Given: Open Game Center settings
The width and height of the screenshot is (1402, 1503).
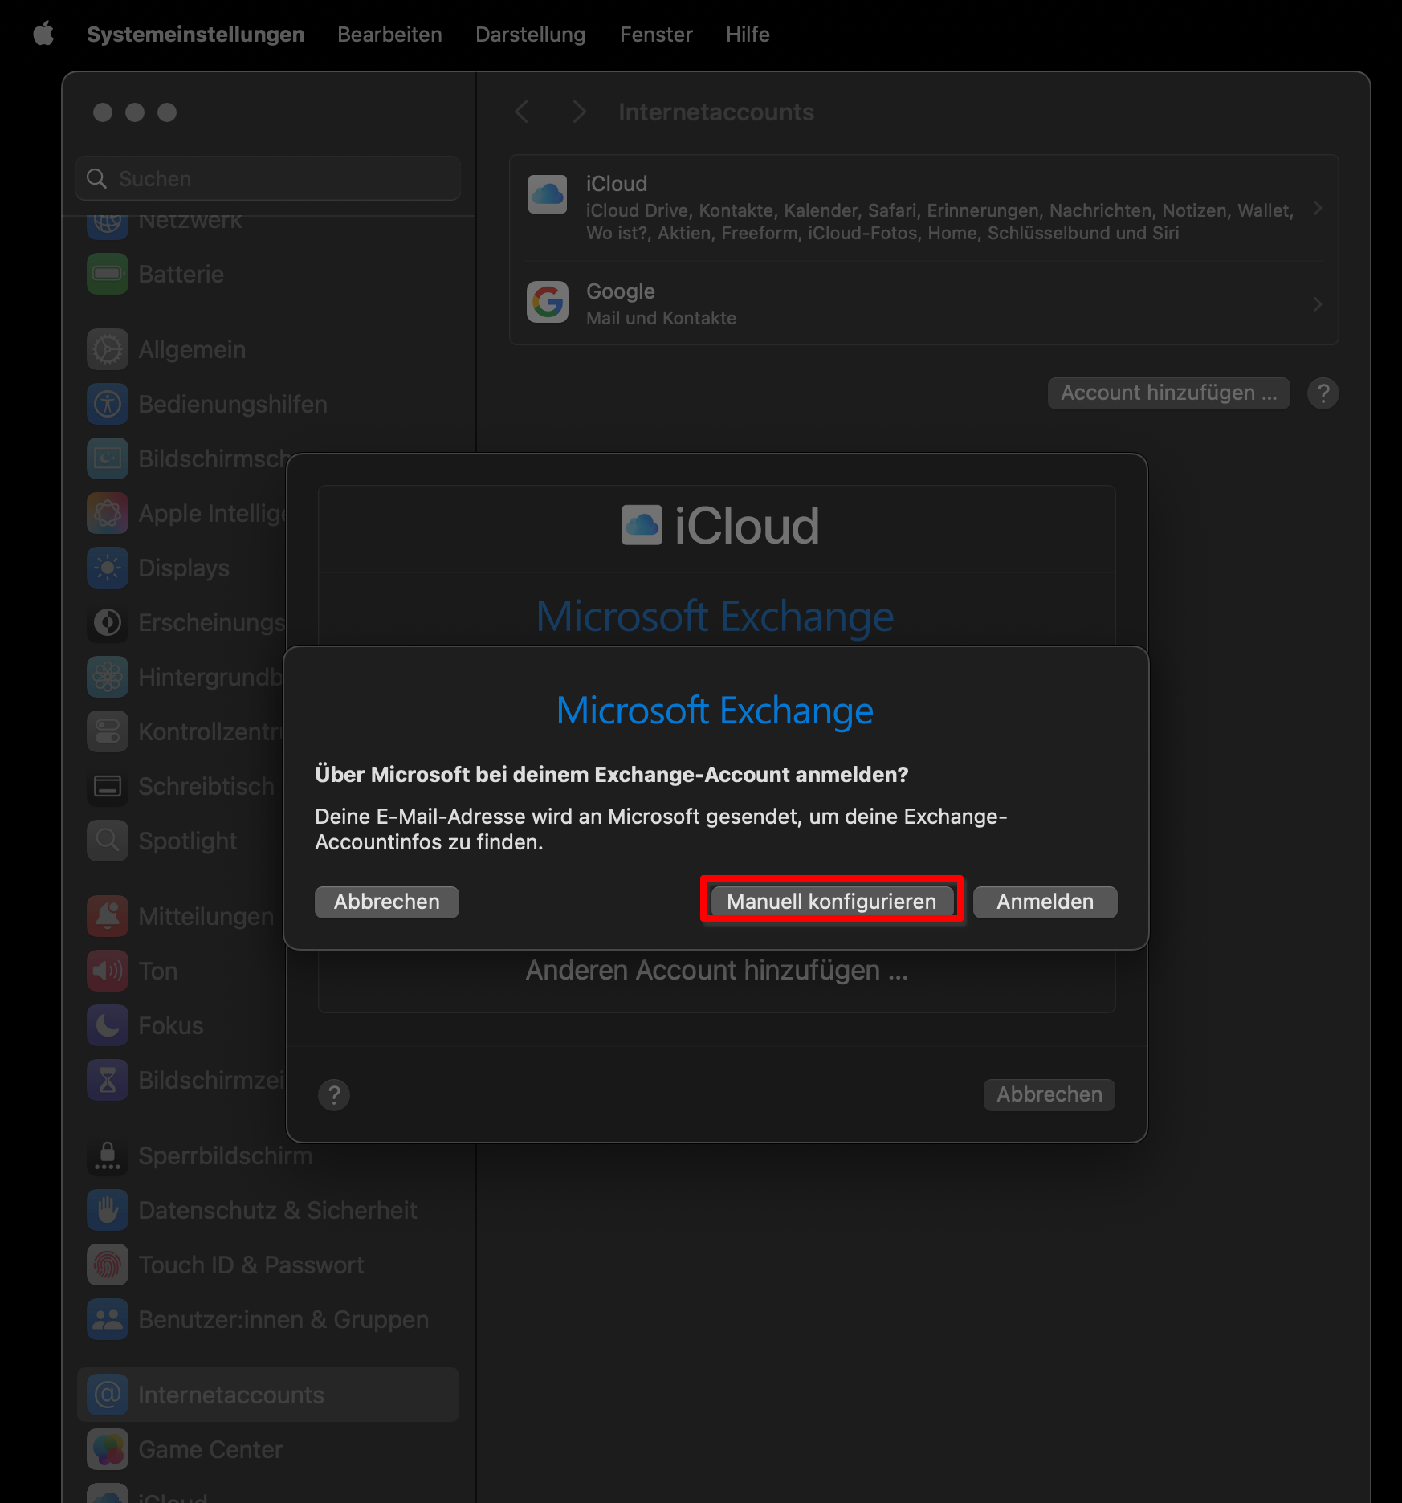Looking at the screenshot, I should pos(268,1449).
